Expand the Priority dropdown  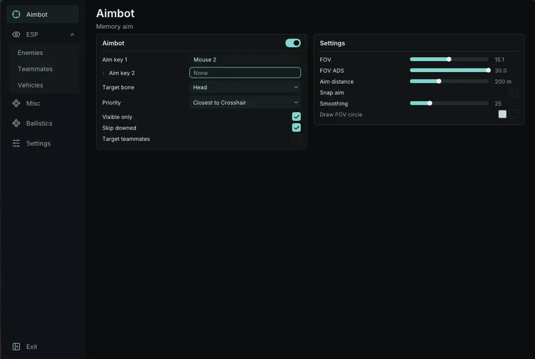[245, 103]
